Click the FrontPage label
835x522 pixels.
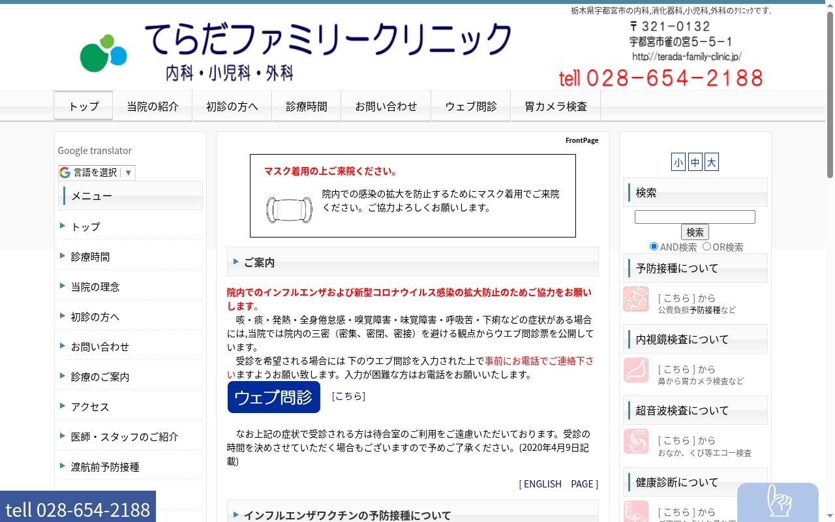pyautogui.click(x=582, y=140)
